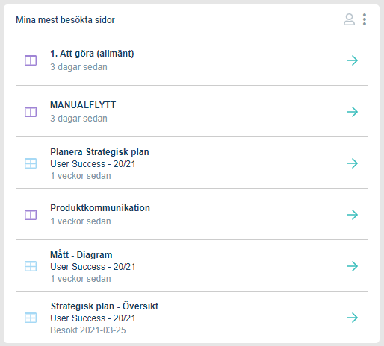
Task: Go to '1. Att göra (allmänt)' via its arrow
Action: tap(353, 60)
